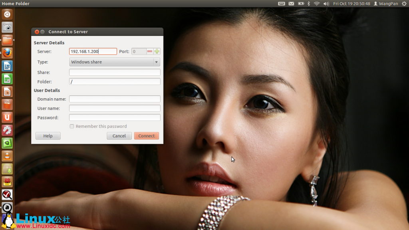The height and width of the screenshot is (230, 409).
Task: Click the User Details heading
Action: tap(47, 91)
